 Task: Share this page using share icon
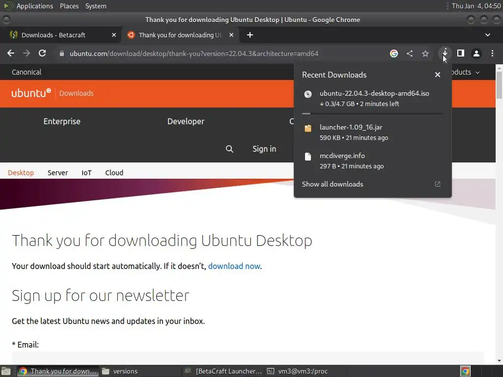[x=410, y=54]
